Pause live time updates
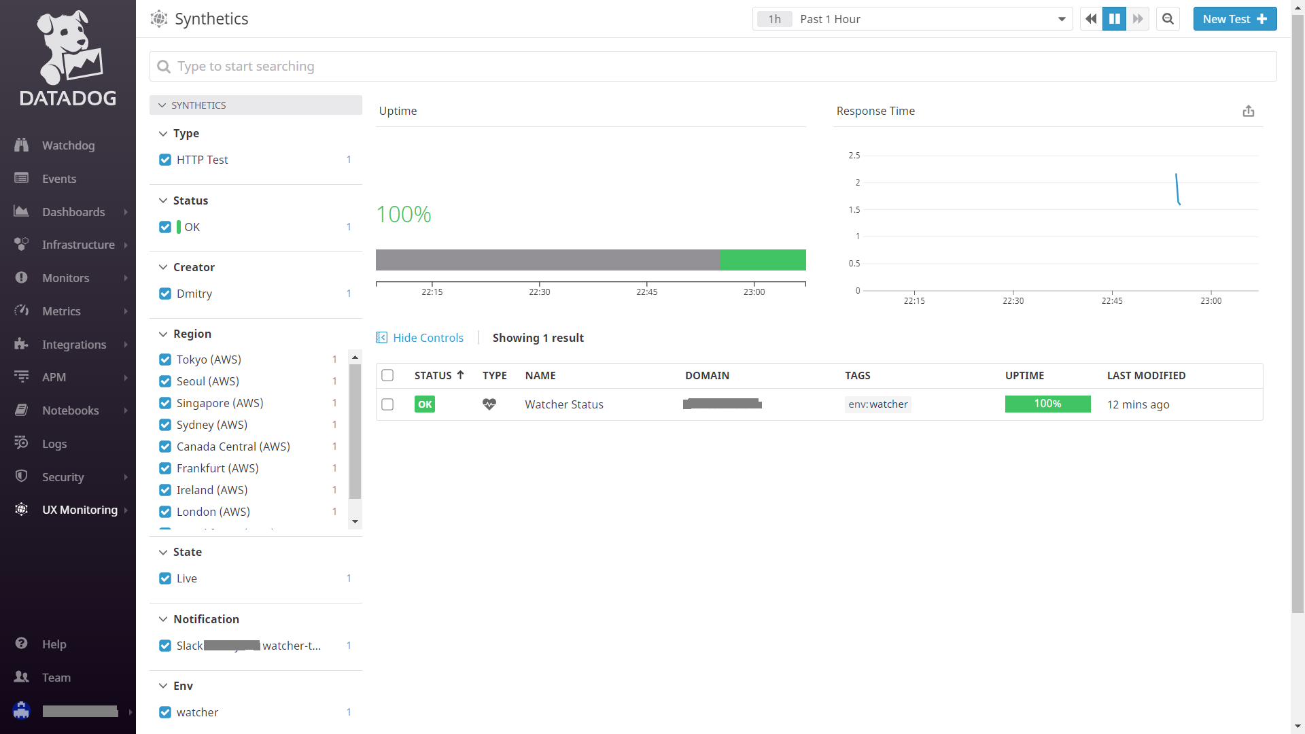 [1115, 19]
